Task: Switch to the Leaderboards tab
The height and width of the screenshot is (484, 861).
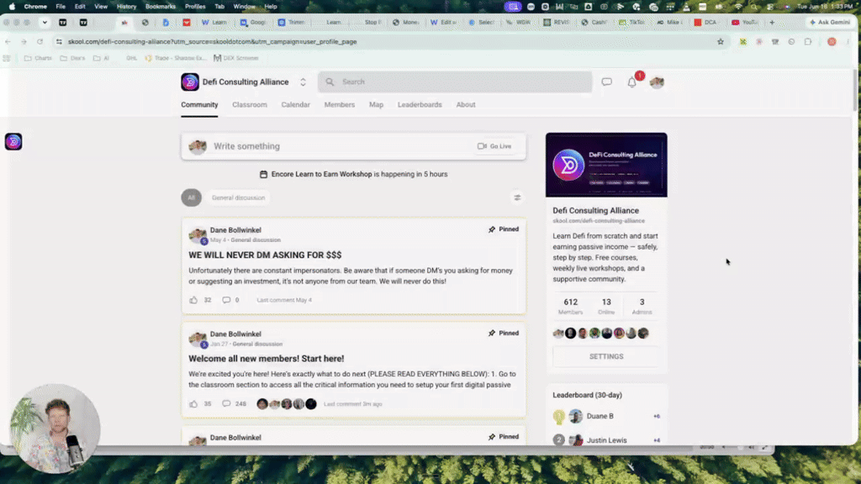Action: pyautogui.click(x=420, y=105)
